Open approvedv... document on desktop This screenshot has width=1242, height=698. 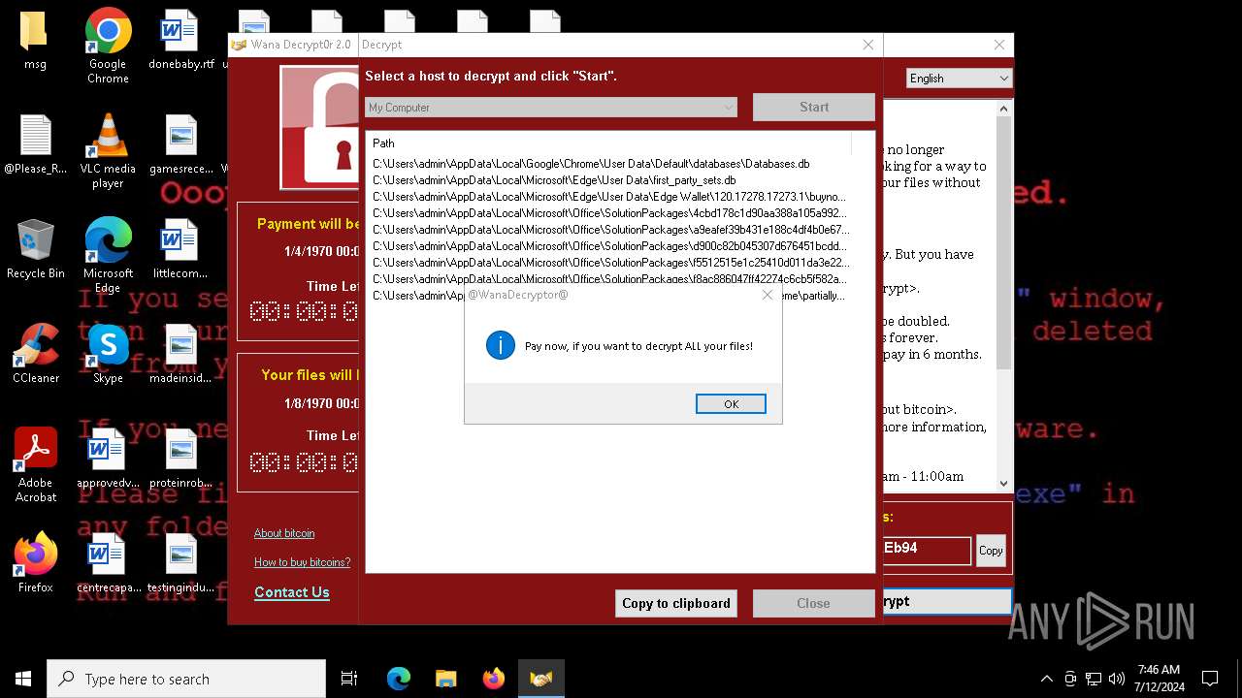(x=108, y=460)
